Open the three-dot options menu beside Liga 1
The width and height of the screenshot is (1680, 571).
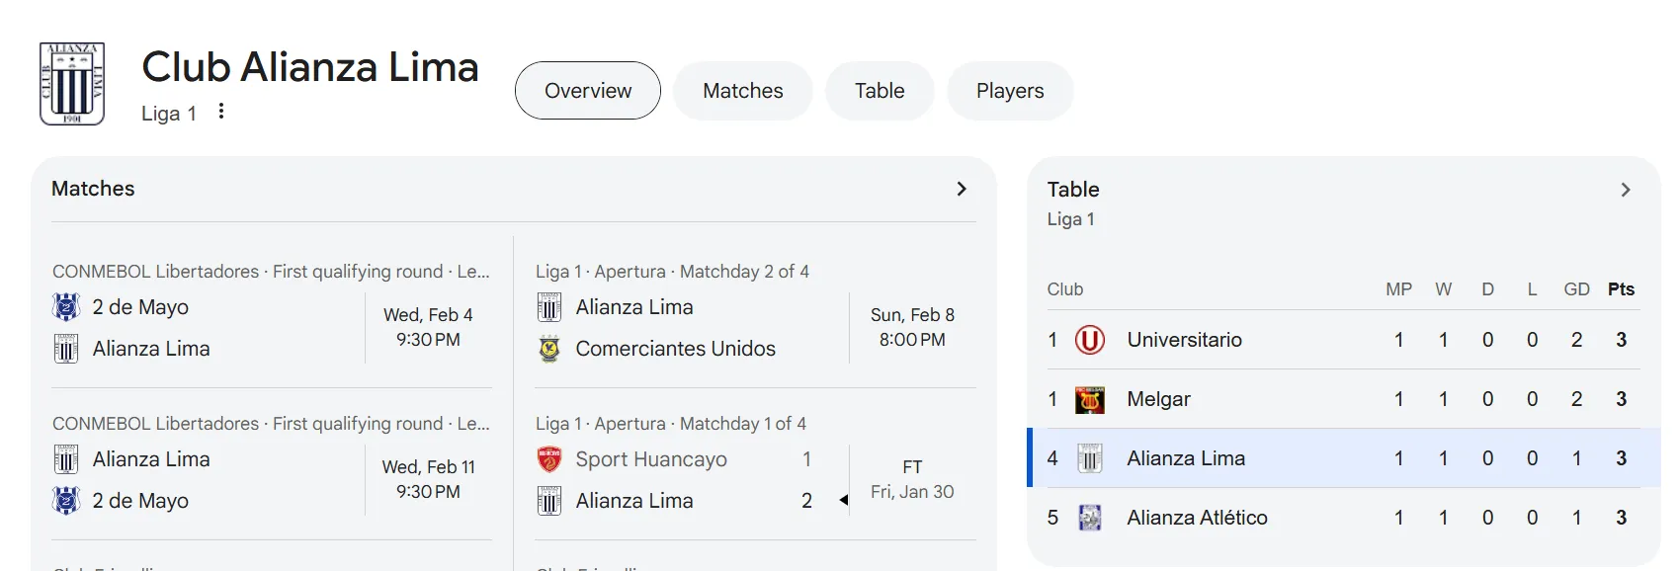point(220,111)
